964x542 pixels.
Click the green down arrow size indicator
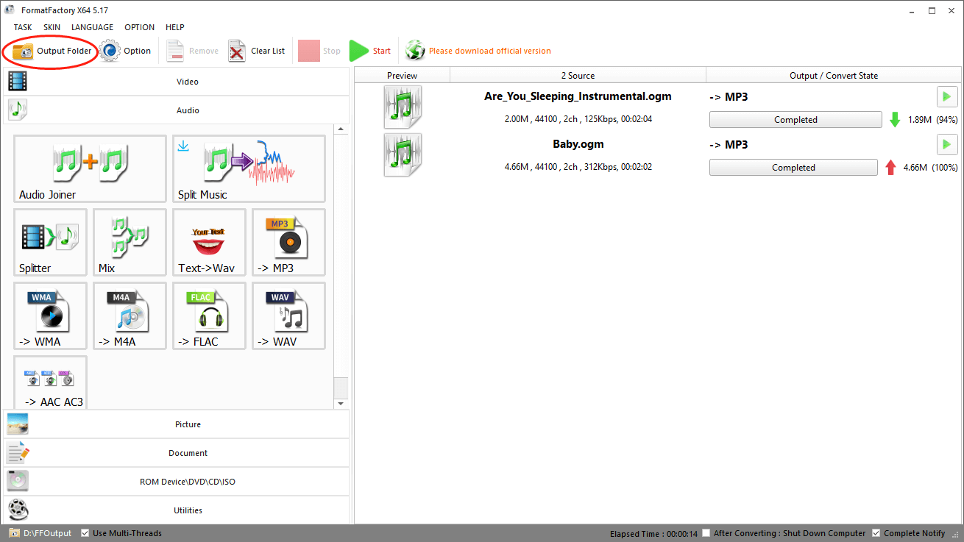[895, 120]
